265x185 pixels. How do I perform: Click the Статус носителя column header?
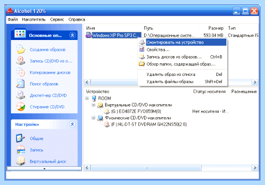pyautogui.click(x=211, y=92)
